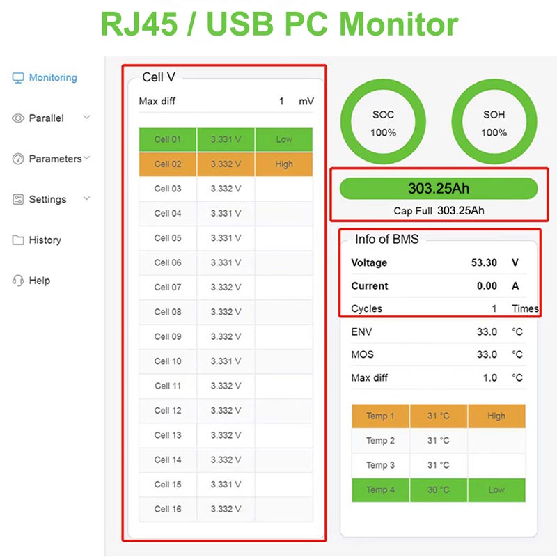Click the ENV temperature 33.0 value
Image resolution: width=557 pixels, height=557 pixels.
[x=487, y=332]
